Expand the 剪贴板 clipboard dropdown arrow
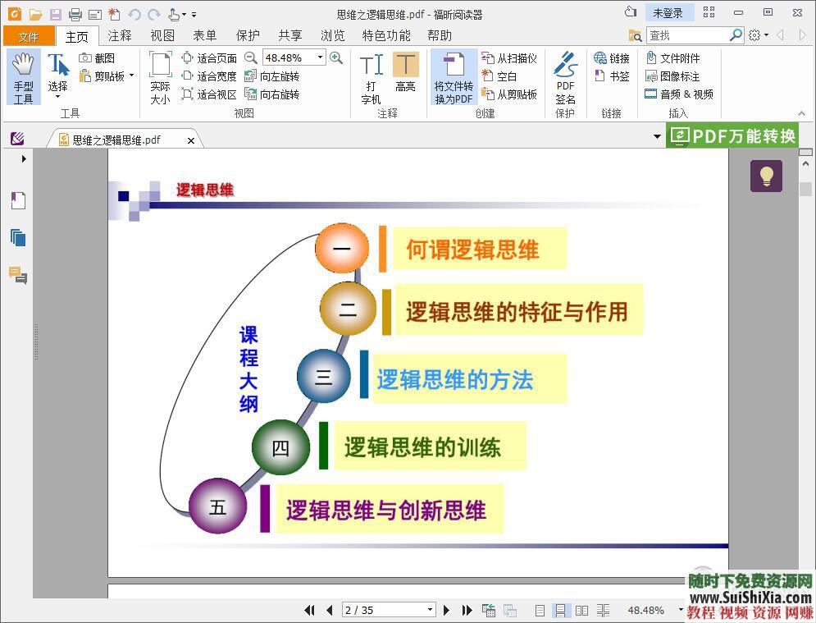 (x=131, y=76)
